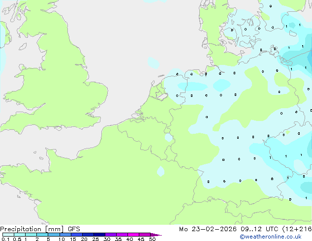Click the above-50 mm arrow swatch

pos(156,235)
